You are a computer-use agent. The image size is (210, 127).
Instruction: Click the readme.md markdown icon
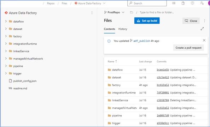tap(10, 88)
